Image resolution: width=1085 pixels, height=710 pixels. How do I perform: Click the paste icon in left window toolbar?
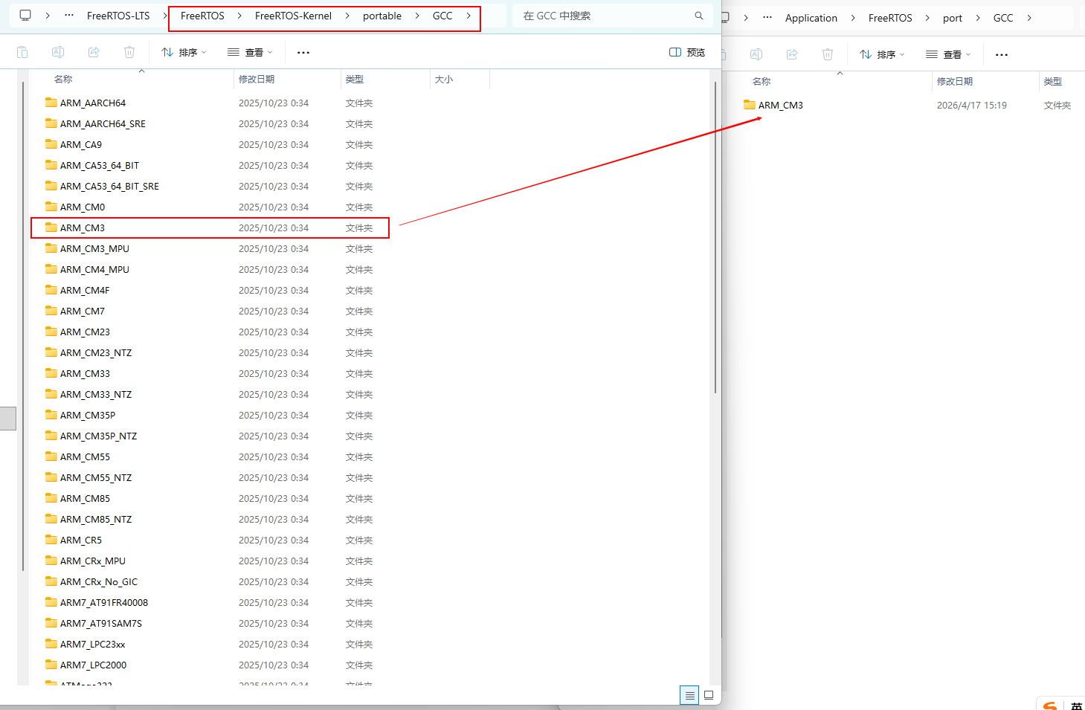[22, 52]
